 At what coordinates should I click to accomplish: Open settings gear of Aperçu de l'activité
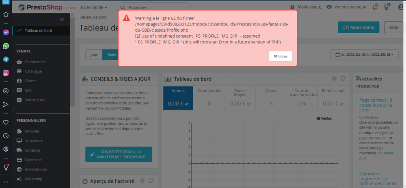click(x=143, y=181)
